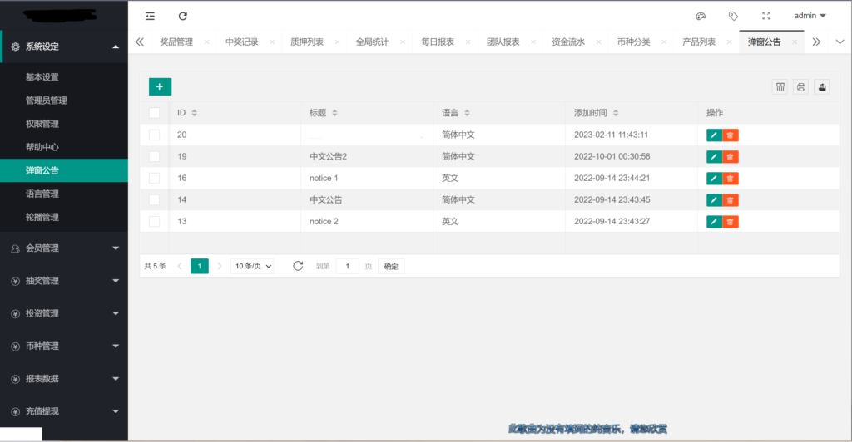Edit the announcement with ID 20
Image resolution: width=852 pixels, height=442 pixels.
[714, 135]
